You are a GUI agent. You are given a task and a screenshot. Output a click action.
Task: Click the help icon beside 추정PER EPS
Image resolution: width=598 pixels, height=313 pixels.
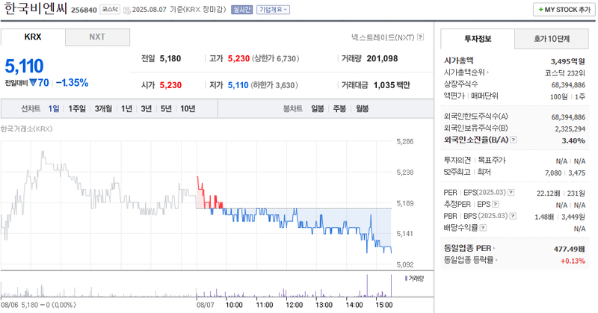tap(496, 205)
